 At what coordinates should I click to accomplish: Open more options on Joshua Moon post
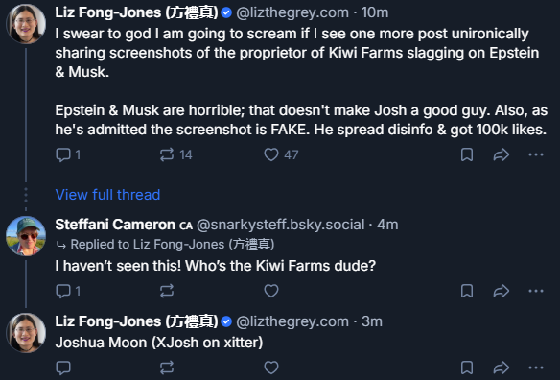[x=536, y=368]
